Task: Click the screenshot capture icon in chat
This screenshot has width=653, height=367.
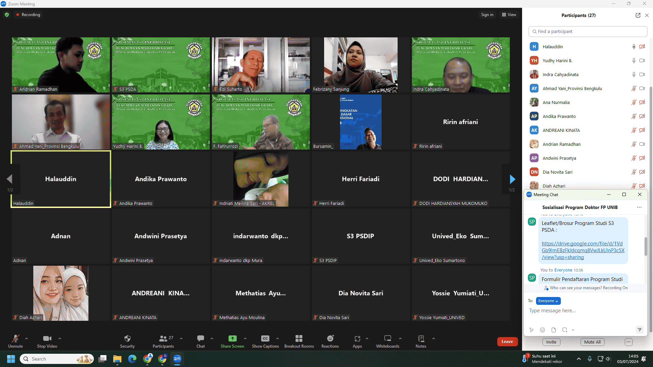Action: coord(565,330)
